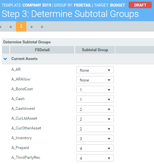The image size is (154, 164).
Task: Click the Subtotal Group column header
Action: point(95,50)
